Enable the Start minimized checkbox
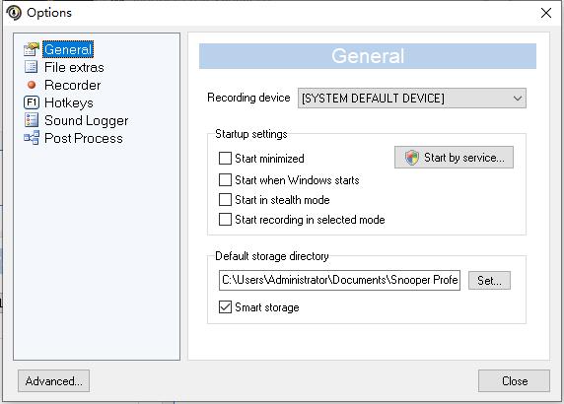Screen dimensions: 564x404 (x=225, y=158)
